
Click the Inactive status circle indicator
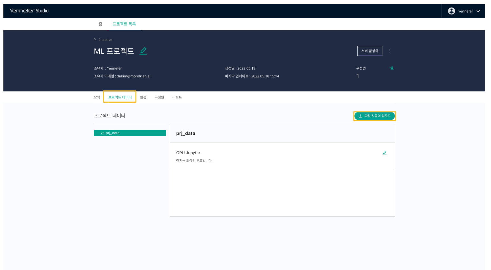point(95,39)
